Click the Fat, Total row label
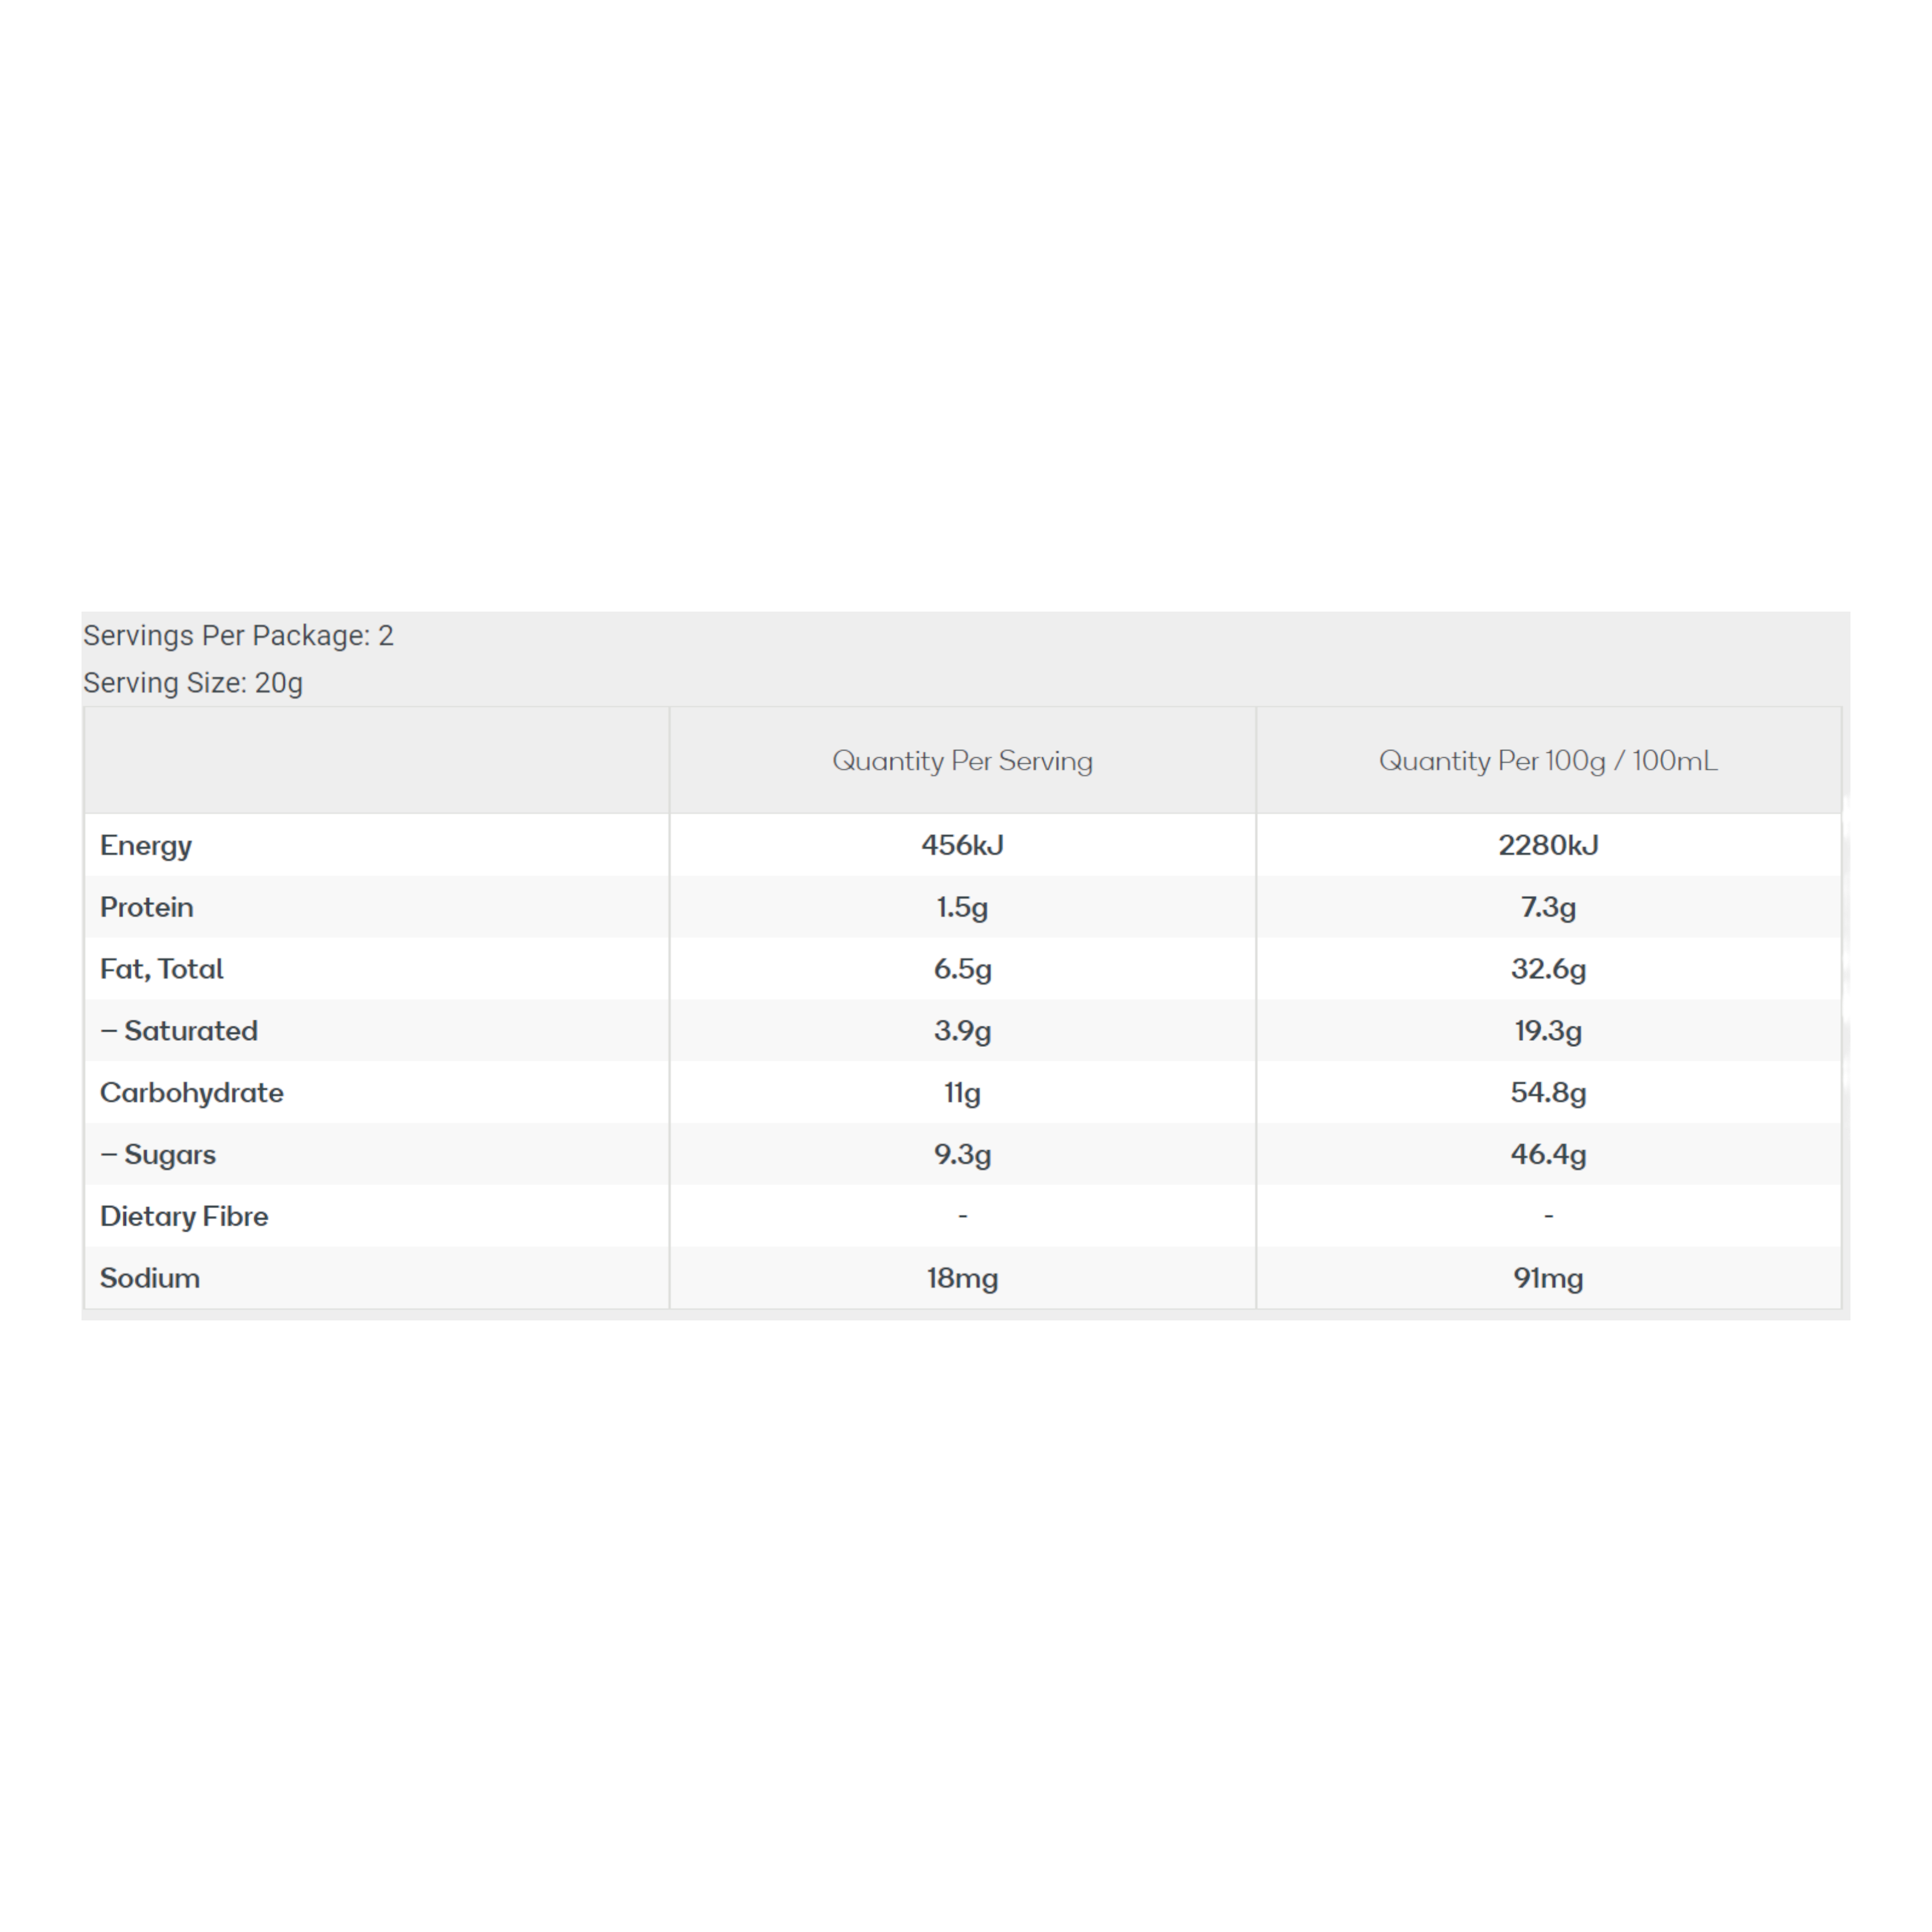 click(162, 970)
